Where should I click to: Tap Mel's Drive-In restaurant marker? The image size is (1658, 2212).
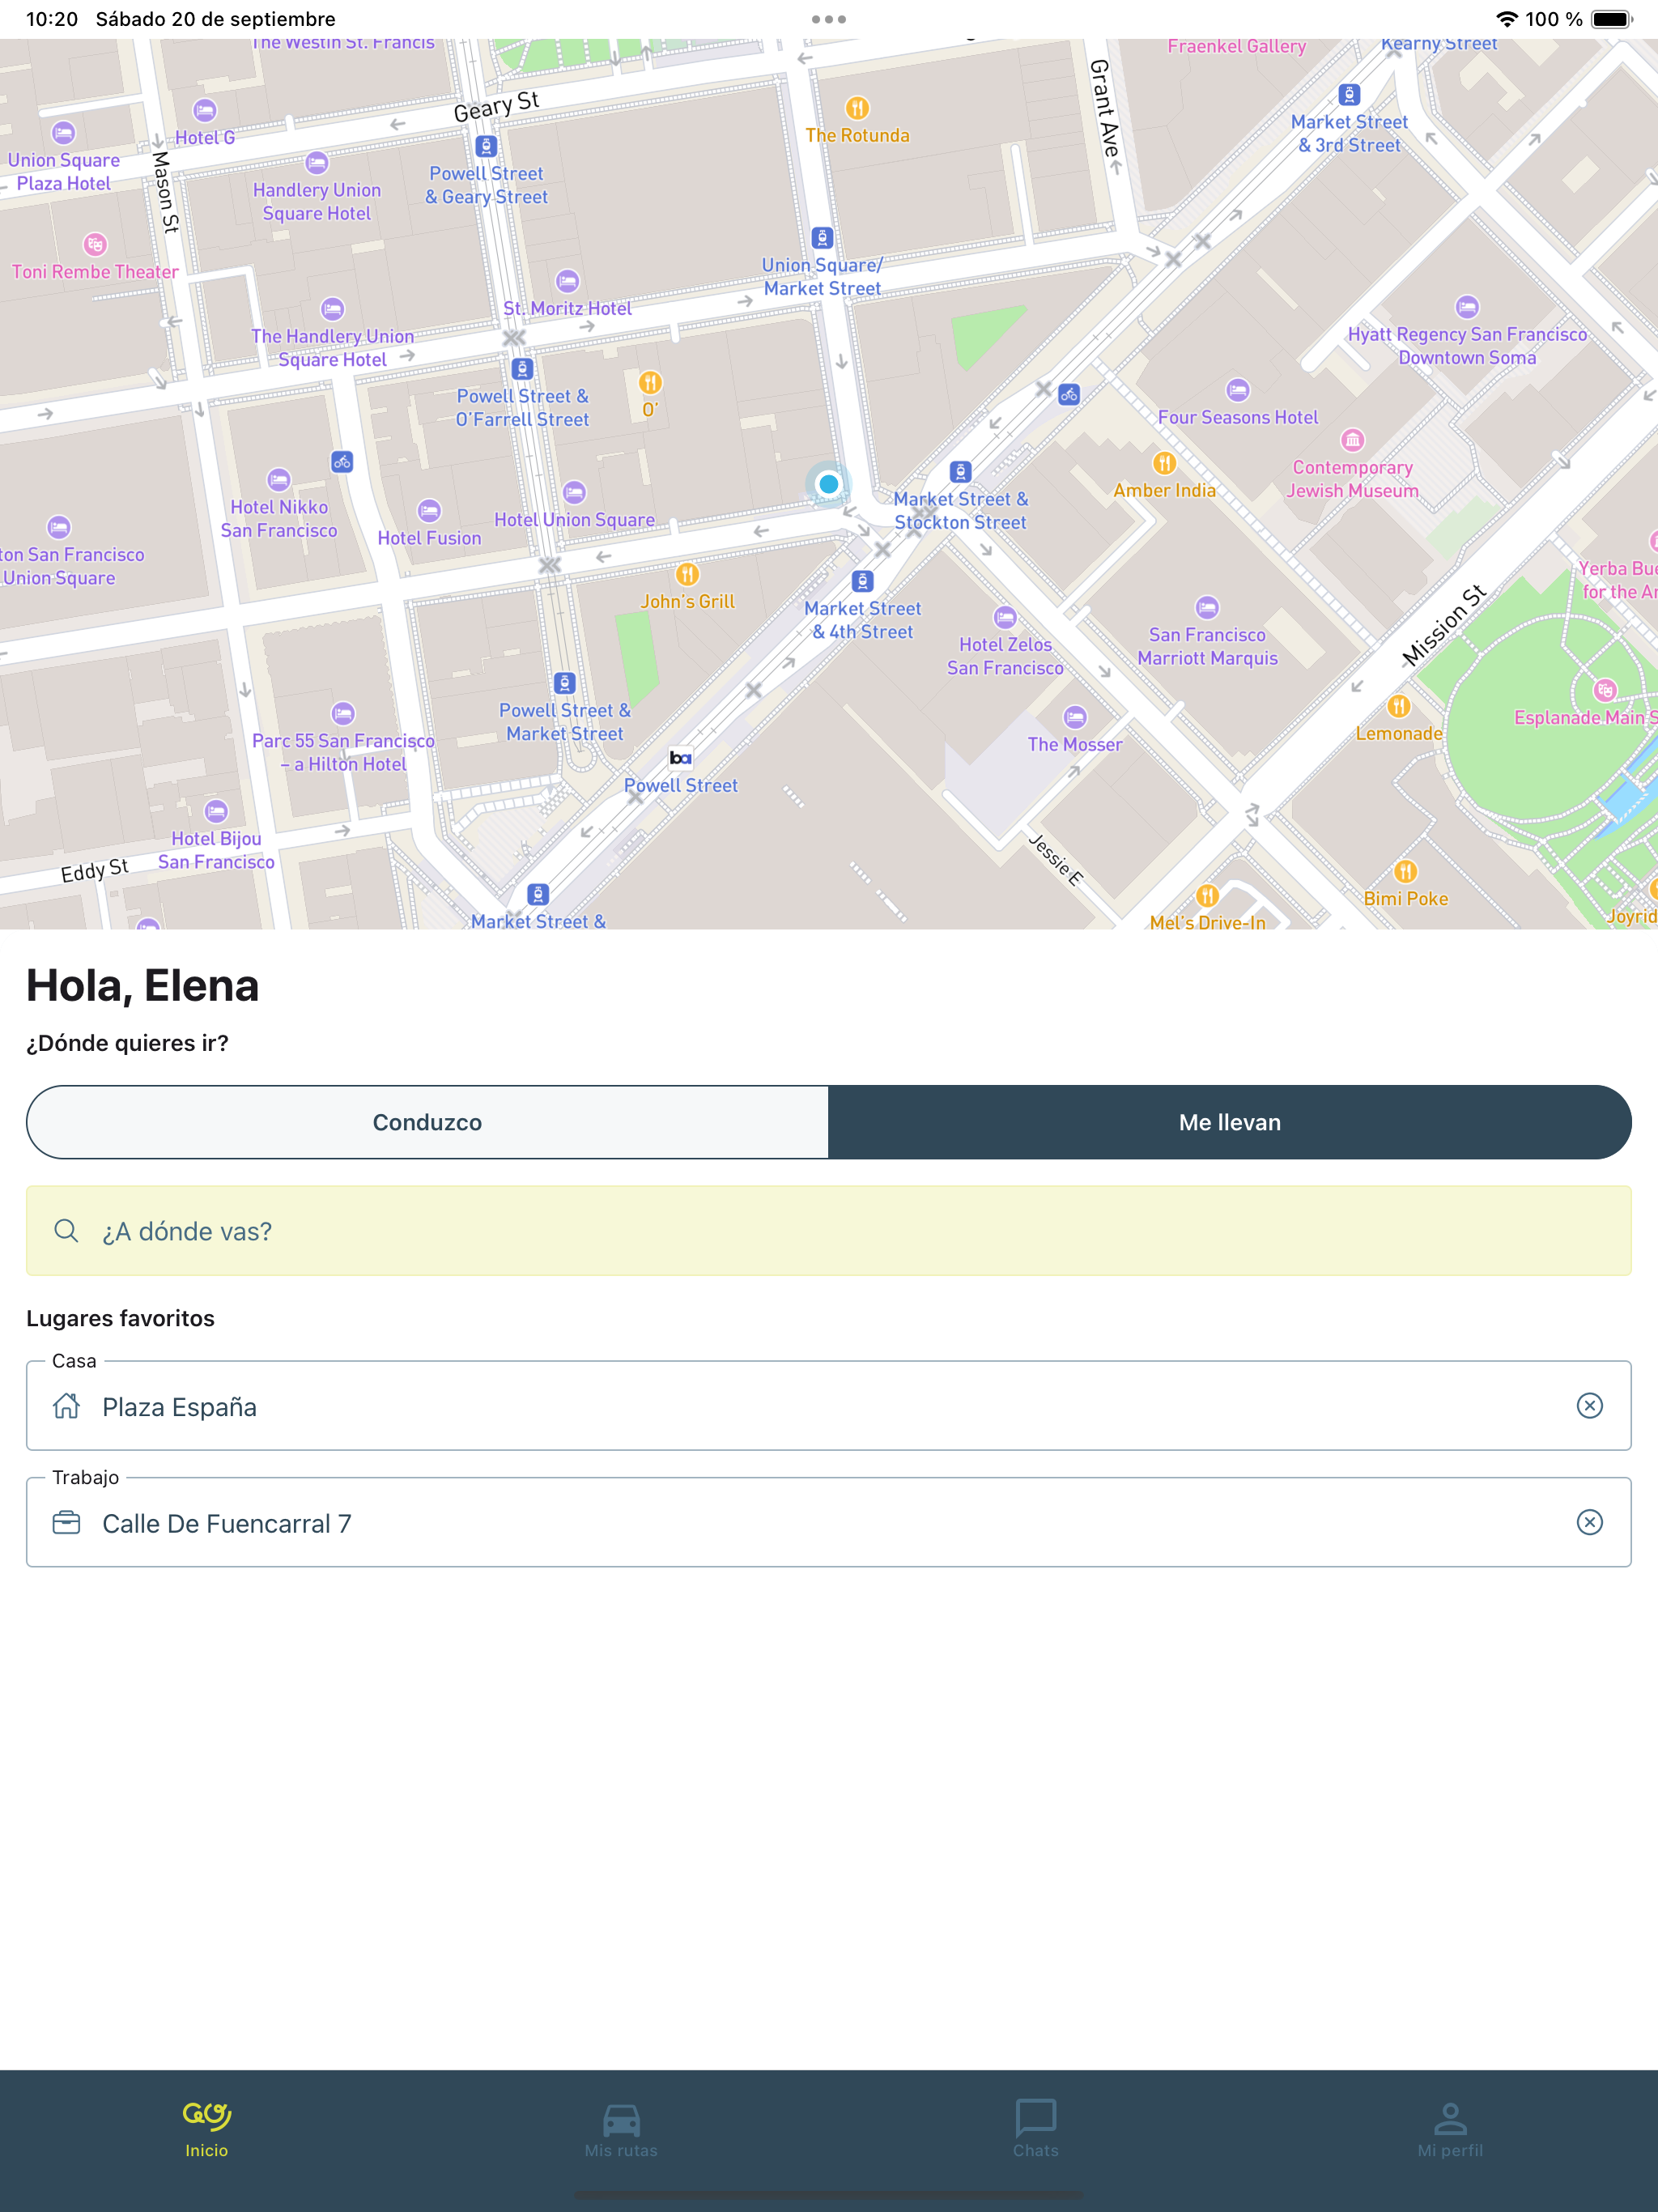tap(1207, 895)
